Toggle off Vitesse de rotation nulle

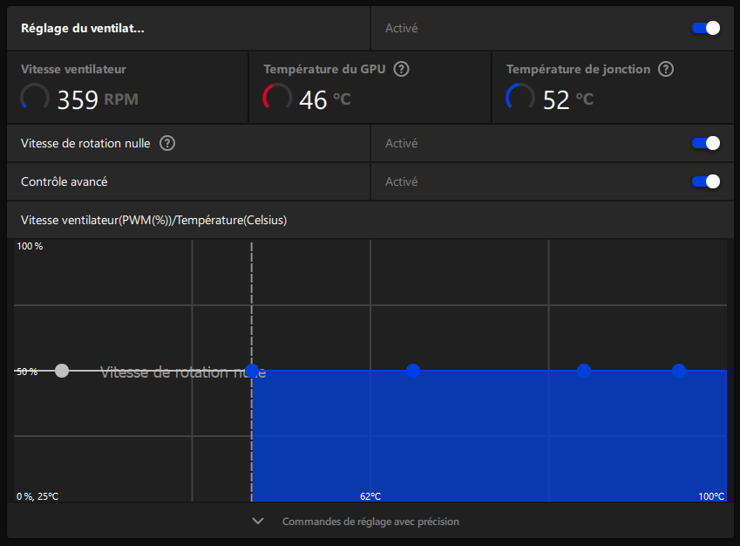tap(704, 143)
